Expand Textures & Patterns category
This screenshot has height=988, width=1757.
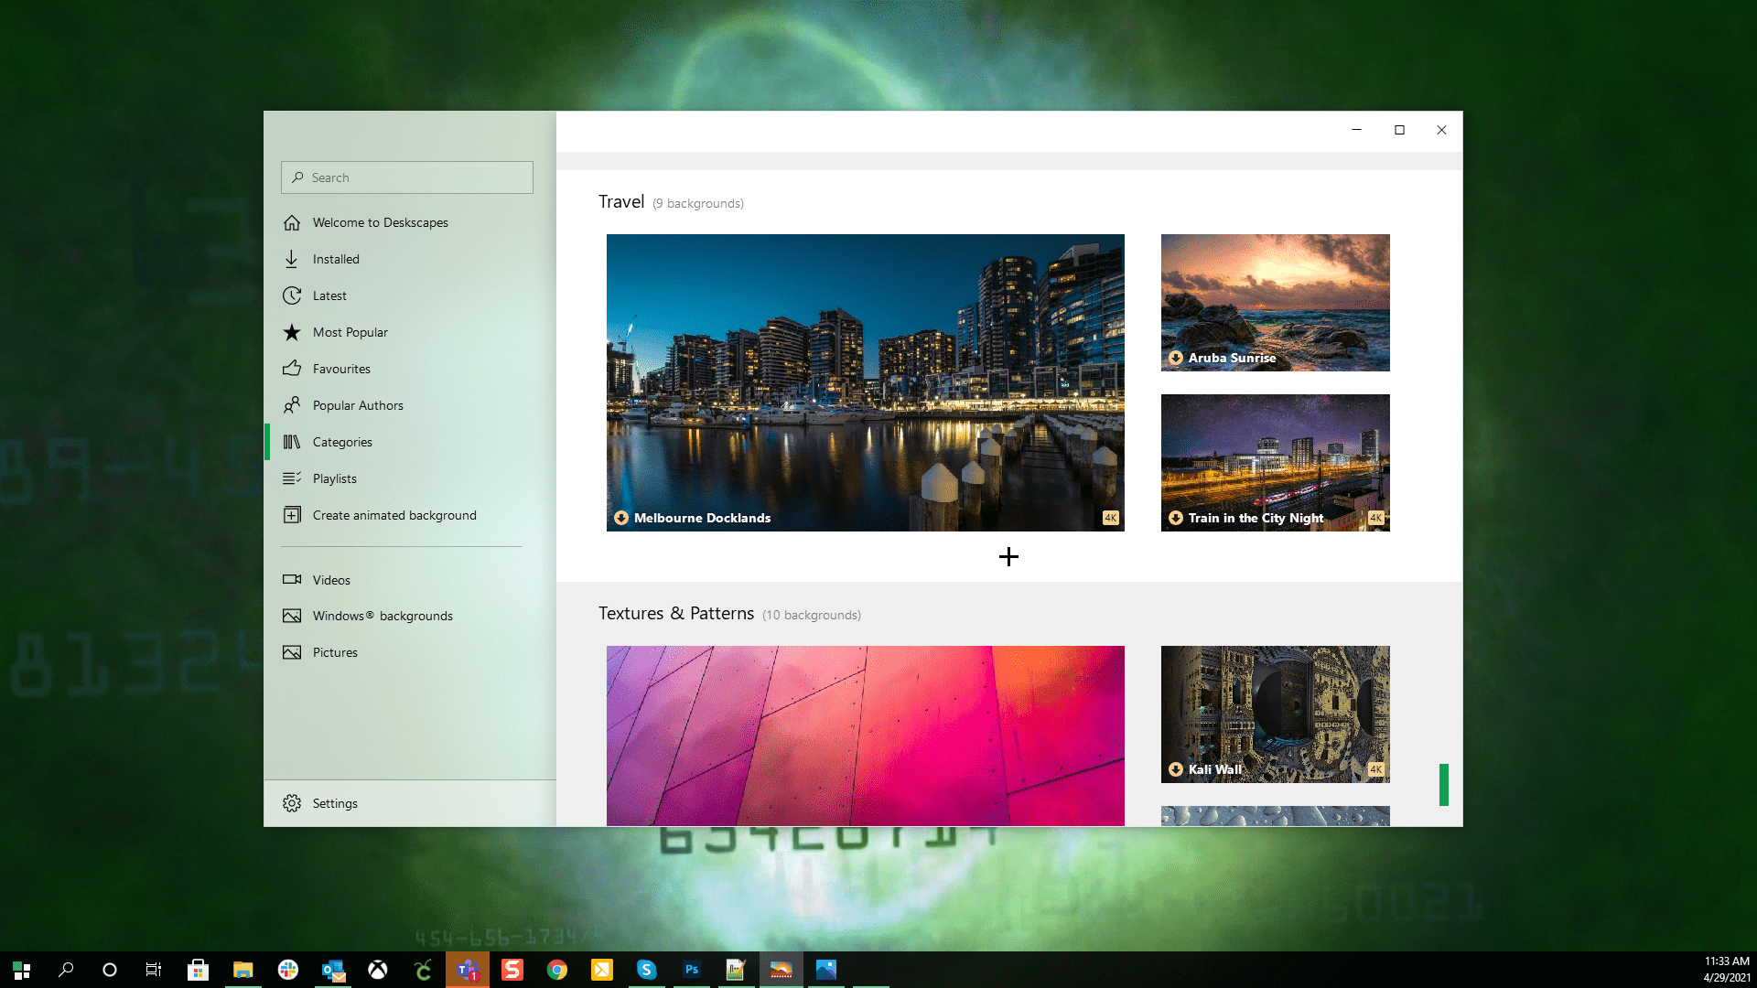click(728, 613)
